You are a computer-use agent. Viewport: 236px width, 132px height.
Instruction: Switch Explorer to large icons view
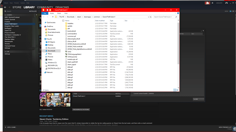(178, 90)
